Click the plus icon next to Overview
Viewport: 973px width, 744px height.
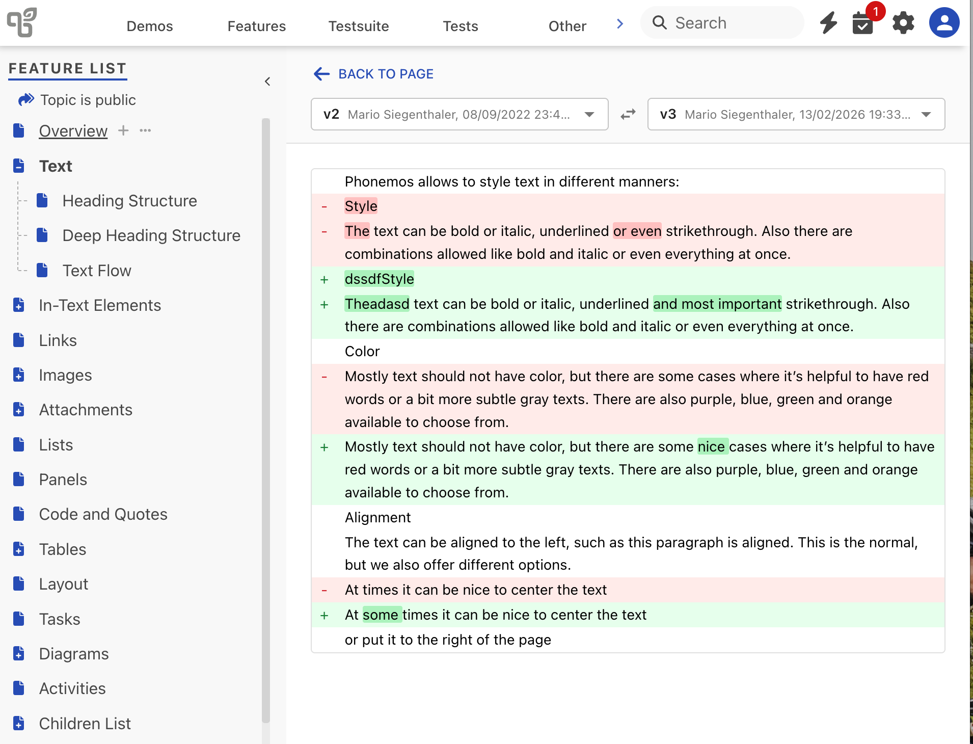click(123, 130)
